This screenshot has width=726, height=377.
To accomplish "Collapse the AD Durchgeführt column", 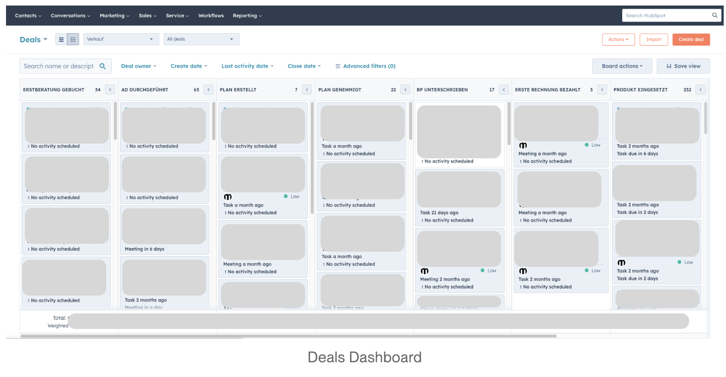I will click(208, 90).
